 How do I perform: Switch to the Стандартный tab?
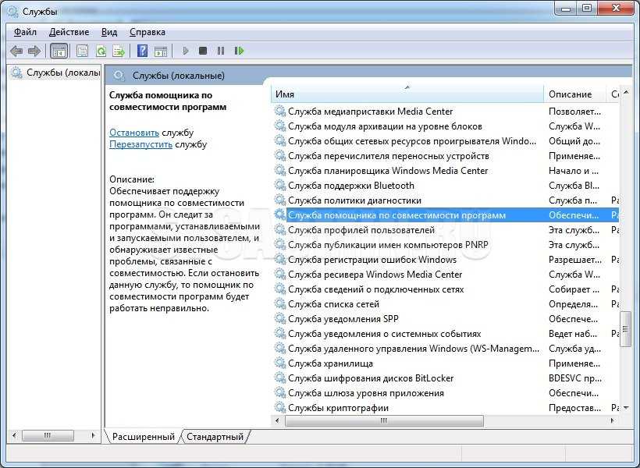coord(215,437)
